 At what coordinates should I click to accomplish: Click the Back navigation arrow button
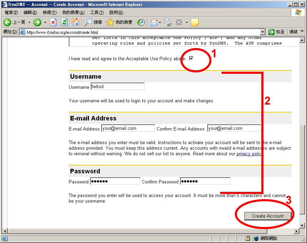pos(8,22)
